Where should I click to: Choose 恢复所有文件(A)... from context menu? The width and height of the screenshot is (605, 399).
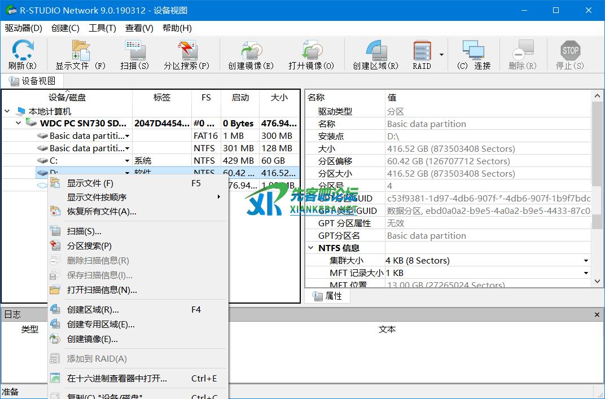(x=102, y=212)
